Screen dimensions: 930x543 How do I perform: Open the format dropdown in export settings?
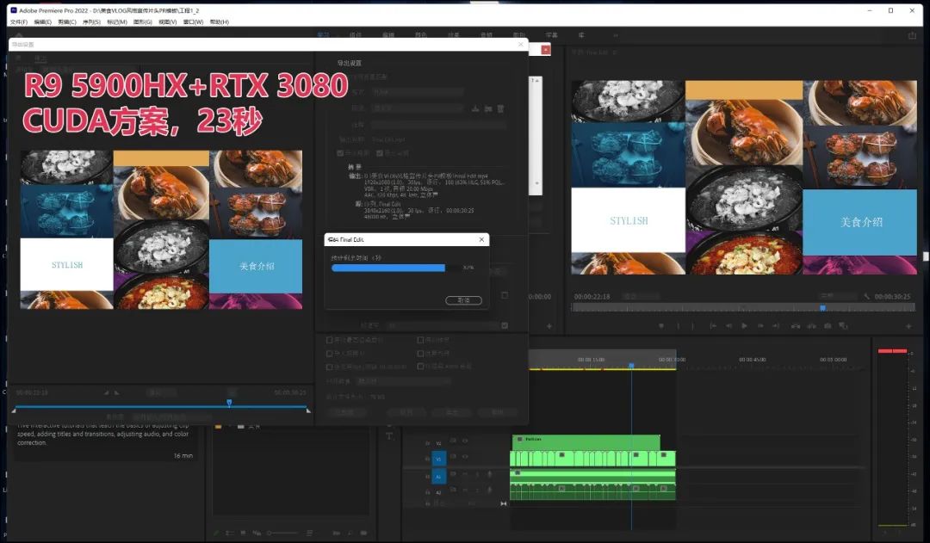pyautogui.click(x=417, y=91)
